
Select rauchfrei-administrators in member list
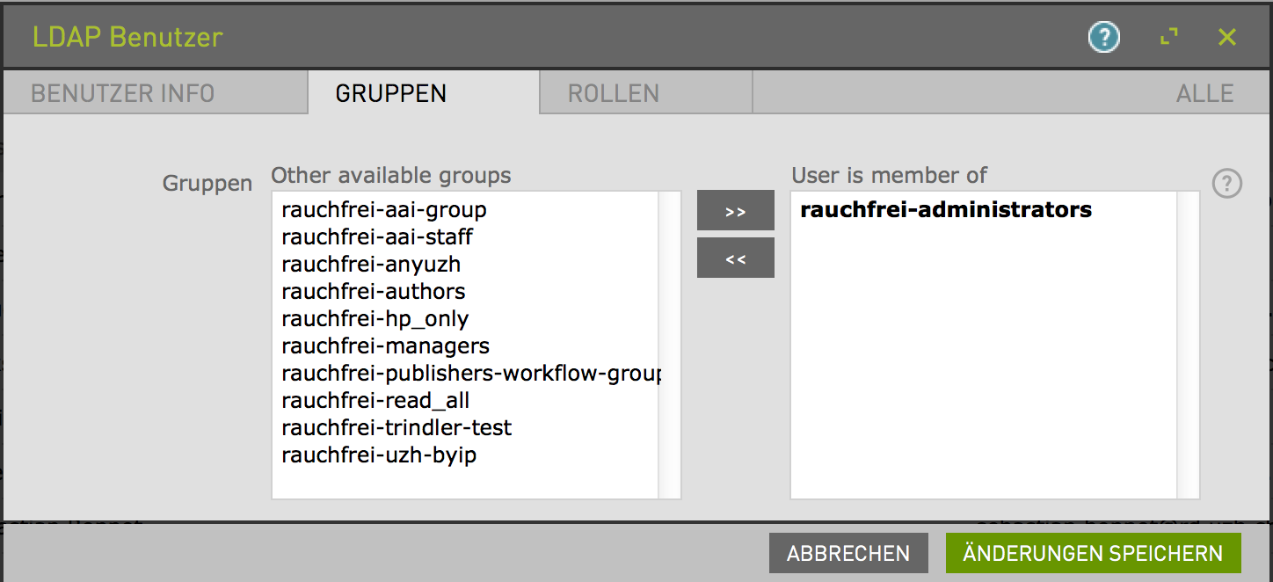[946, 210]
